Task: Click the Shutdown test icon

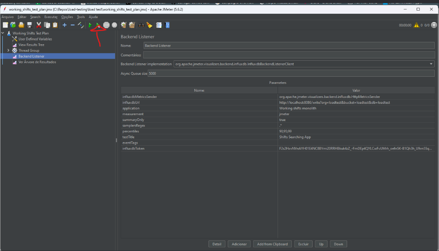Action: tap(115, 25)
